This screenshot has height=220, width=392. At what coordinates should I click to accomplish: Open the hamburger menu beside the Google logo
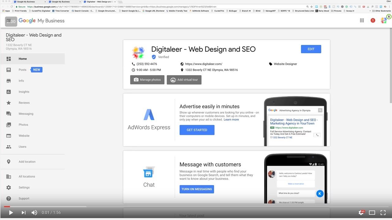(x=9, y=20)
